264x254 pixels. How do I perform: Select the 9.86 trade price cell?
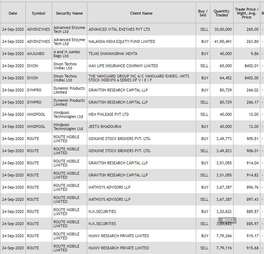(x=254, y=54)
